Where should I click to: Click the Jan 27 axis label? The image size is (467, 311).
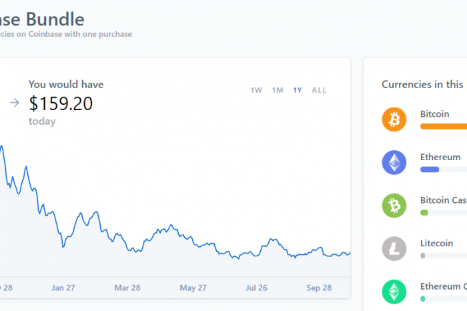click(x=63, y=288)
